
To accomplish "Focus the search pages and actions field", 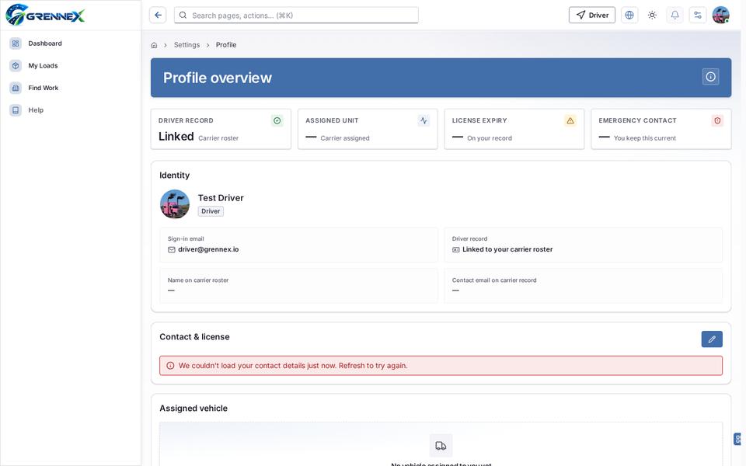I will click(x=296, y=16).
